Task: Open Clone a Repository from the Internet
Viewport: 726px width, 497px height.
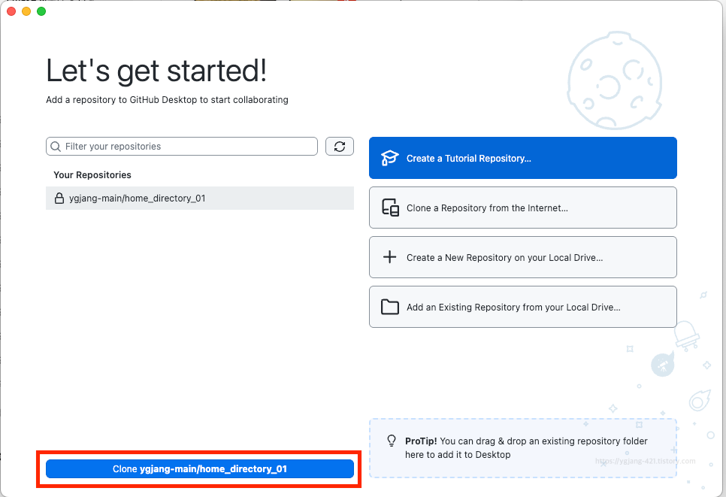Action: (523, 208)
